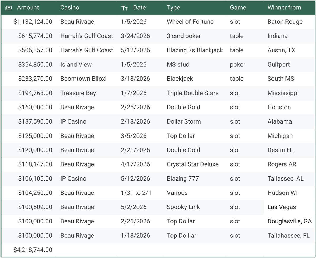Click the Triple Double Stars cell
This screenshot has width=316, height=258.
point(193,93)
